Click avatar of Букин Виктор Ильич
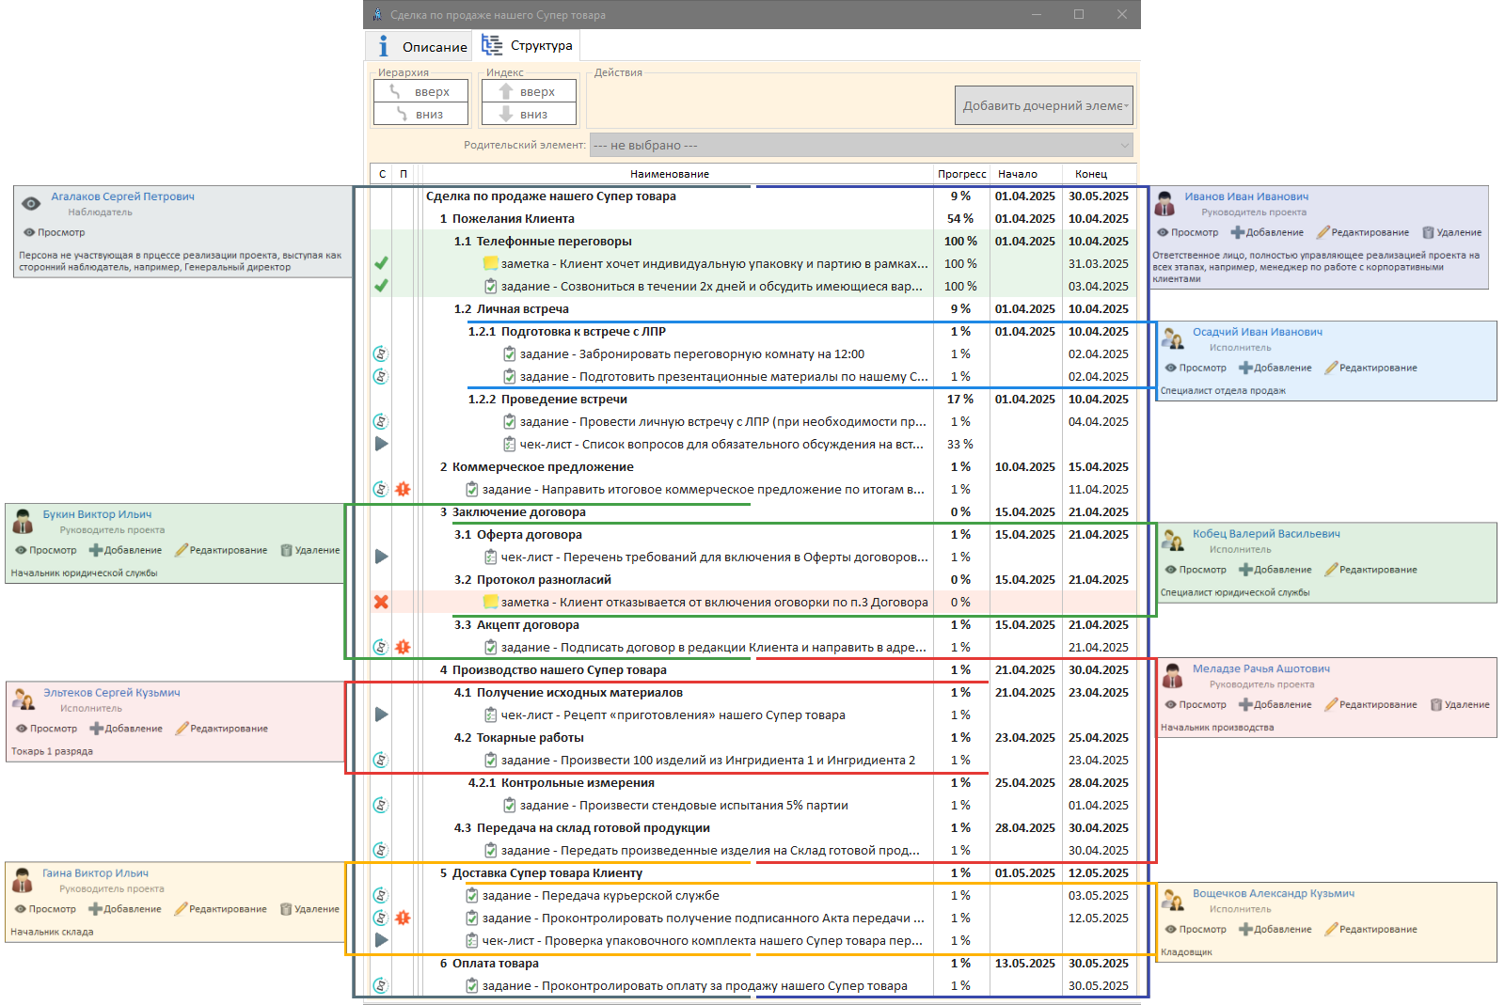The image size is (1505, 1005). (x=23, y=522)
